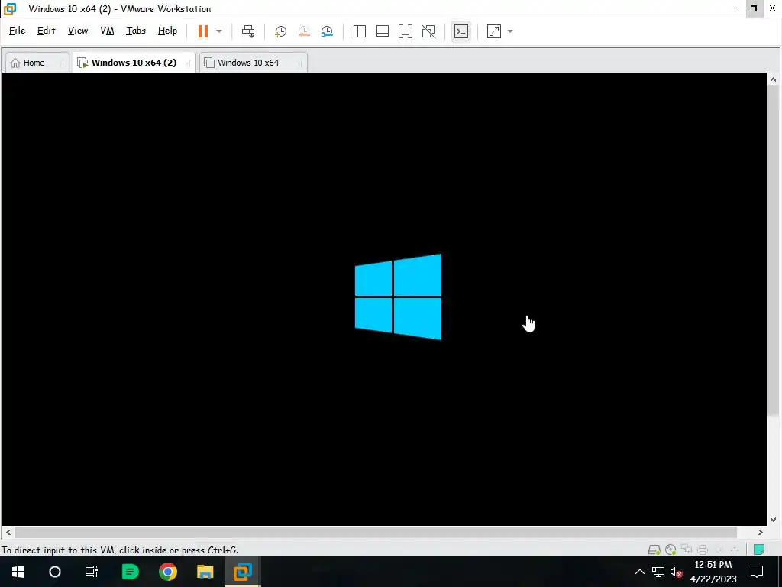
Task: Click the horizontal scrollbar left arrow
Action: [x=8, y=532]
